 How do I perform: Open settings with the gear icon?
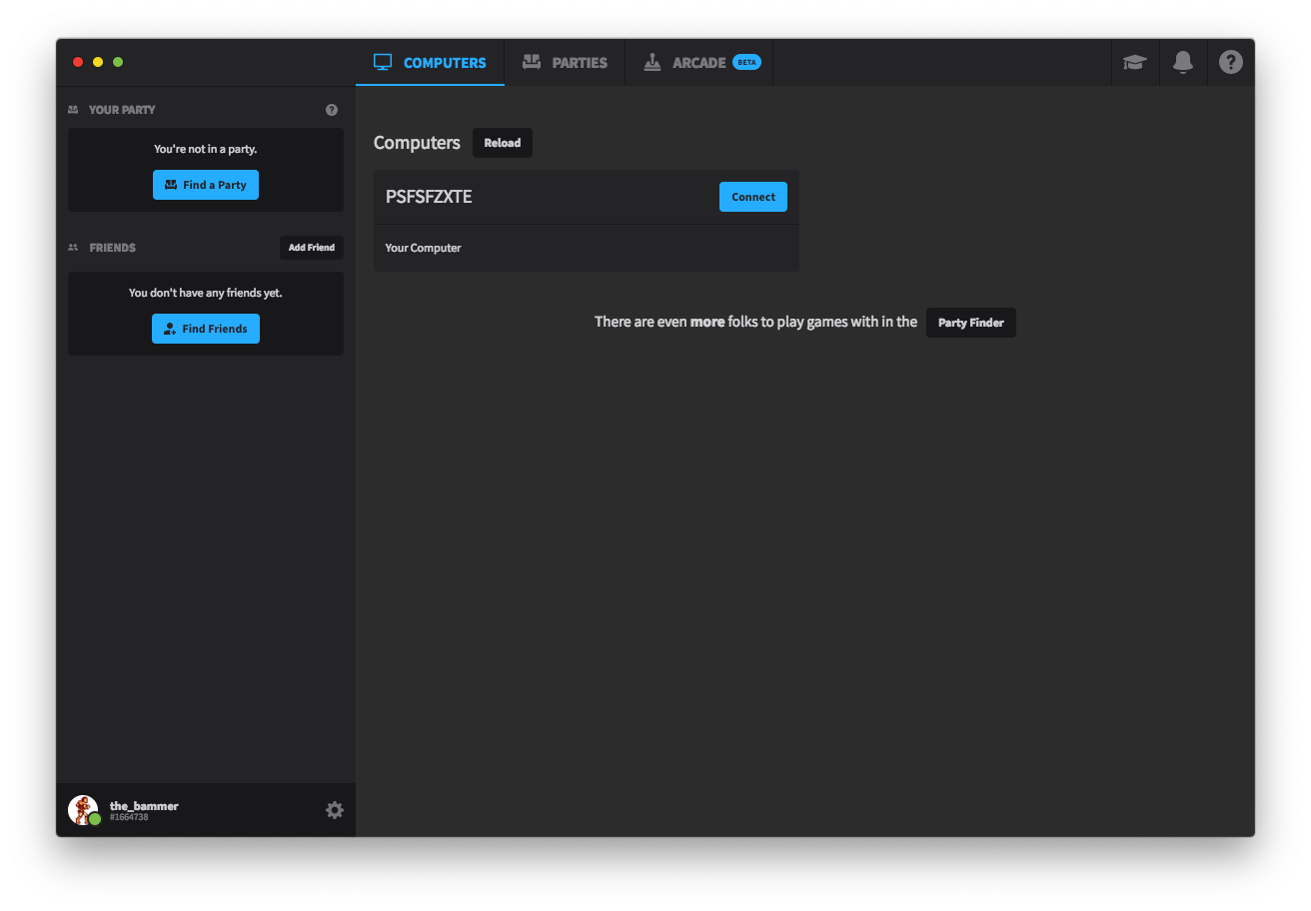click(x=335, y=810)
